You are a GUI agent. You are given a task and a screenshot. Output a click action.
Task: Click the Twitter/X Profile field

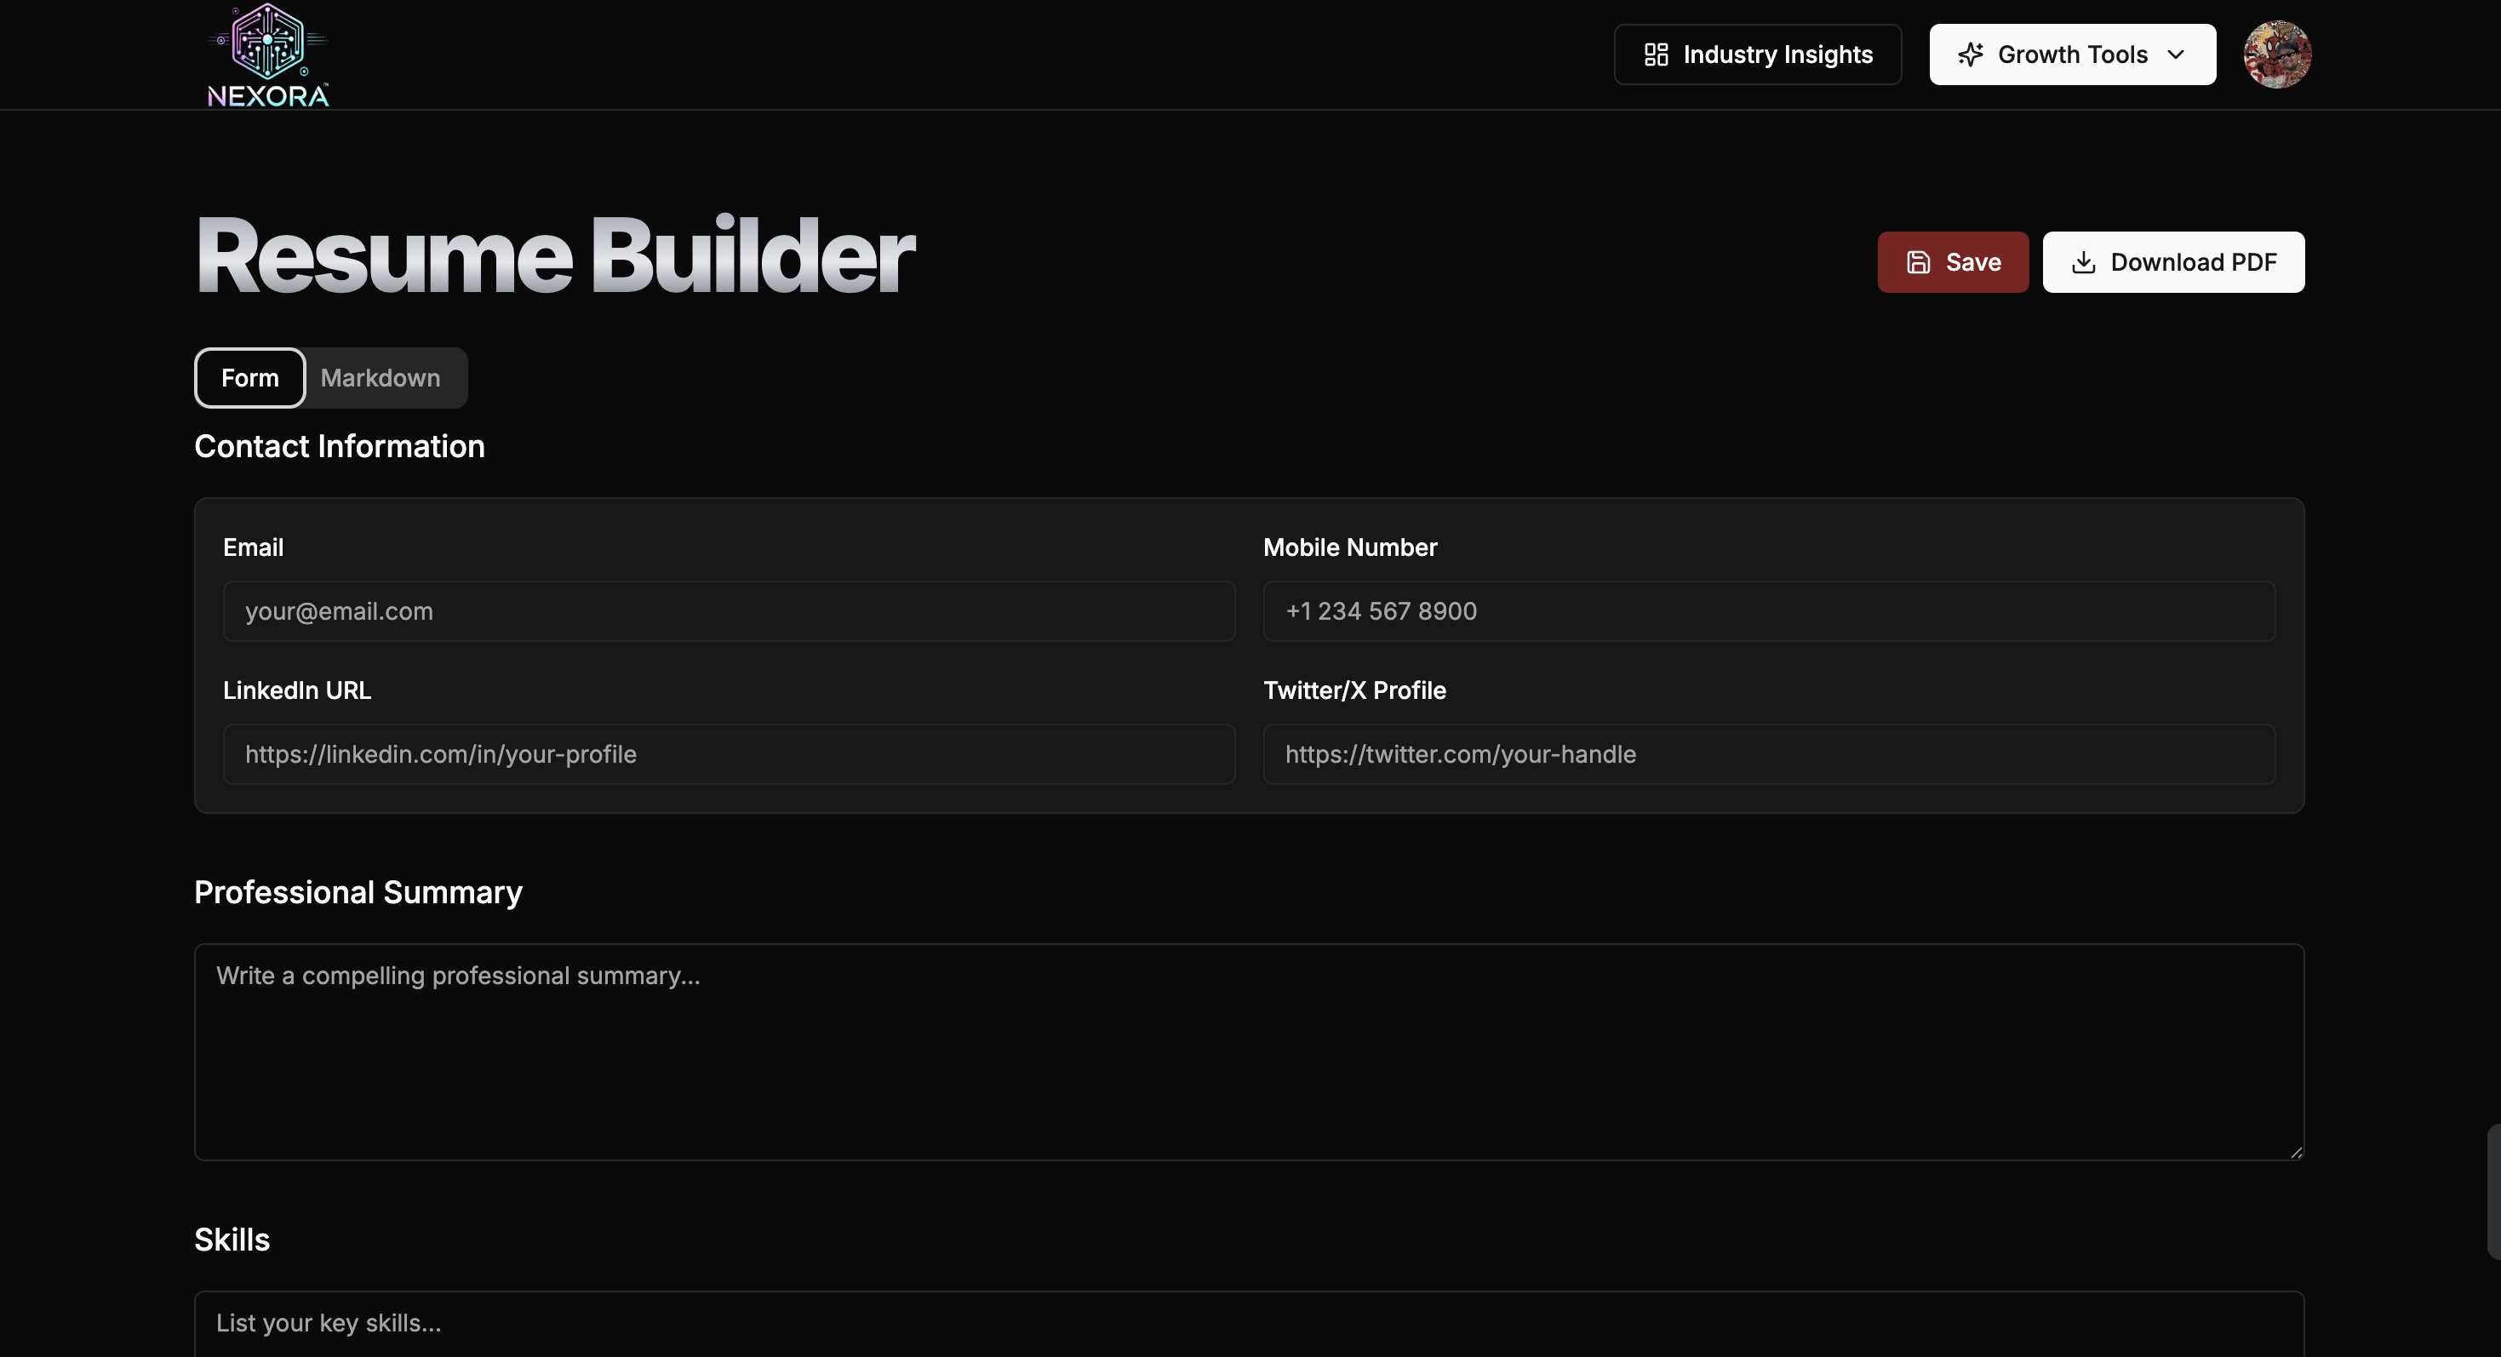click(x=1768, y=754)
